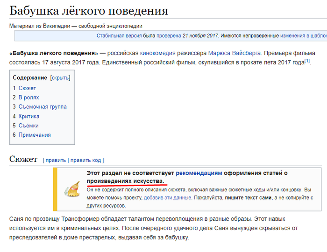Screen dimensions: 327x252
Task: Open 'Стабильная версия' link in review banner
Action: [x=119, y=35]
